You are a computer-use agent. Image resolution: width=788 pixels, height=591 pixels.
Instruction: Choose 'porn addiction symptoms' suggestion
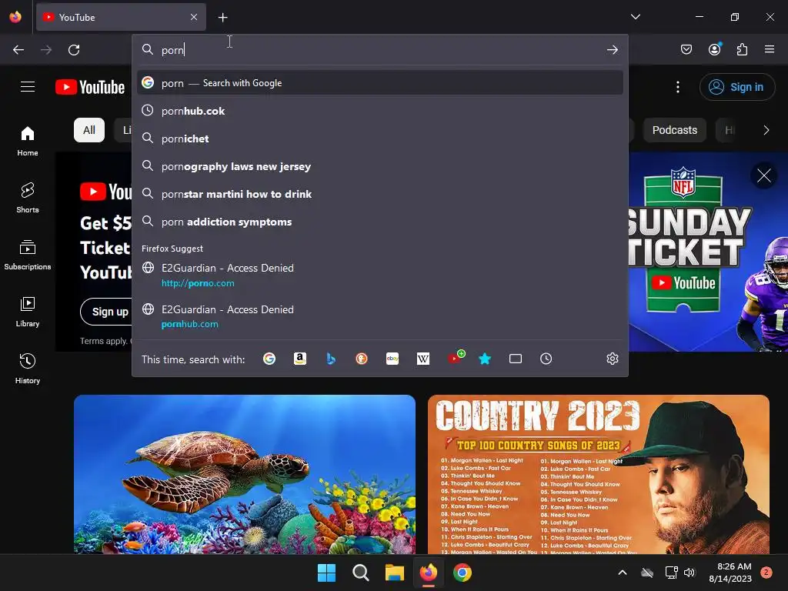click(x=379, y=222)
